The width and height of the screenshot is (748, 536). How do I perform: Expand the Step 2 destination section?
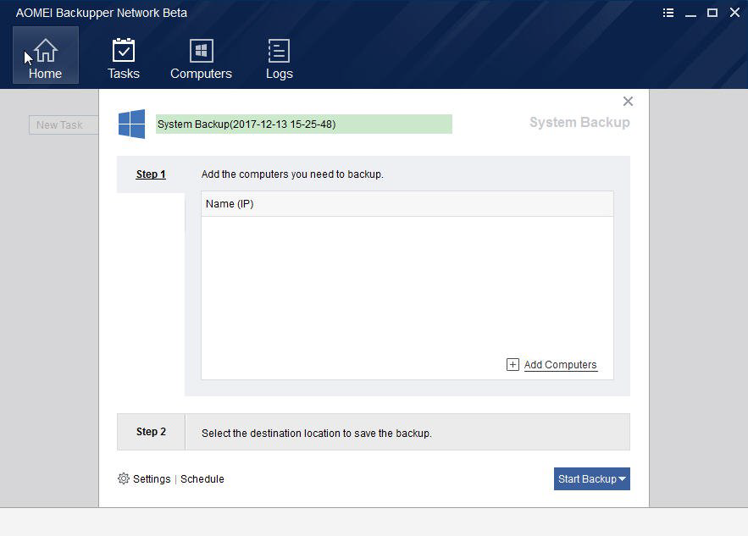(374, 432)
